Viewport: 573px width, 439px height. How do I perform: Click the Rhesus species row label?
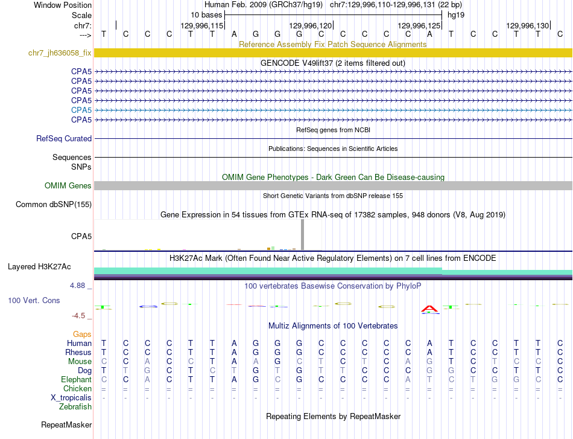pos(78,352)
